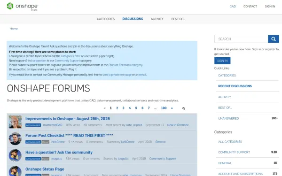Go to page 4 in pagination
282x176 pixels.
(x=130, y=108)
